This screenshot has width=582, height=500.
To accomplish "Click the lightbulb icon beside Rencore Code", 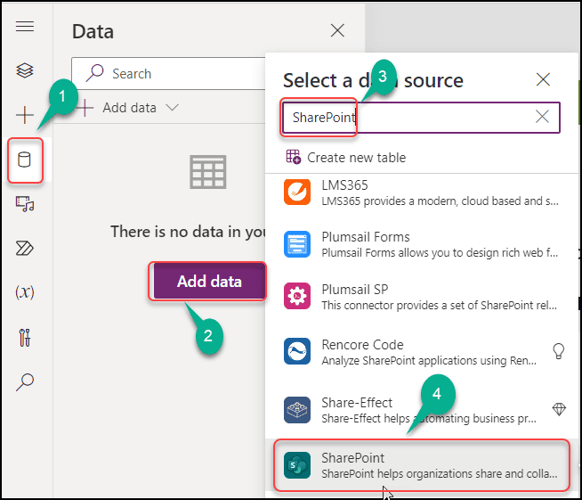I will 559,351.
